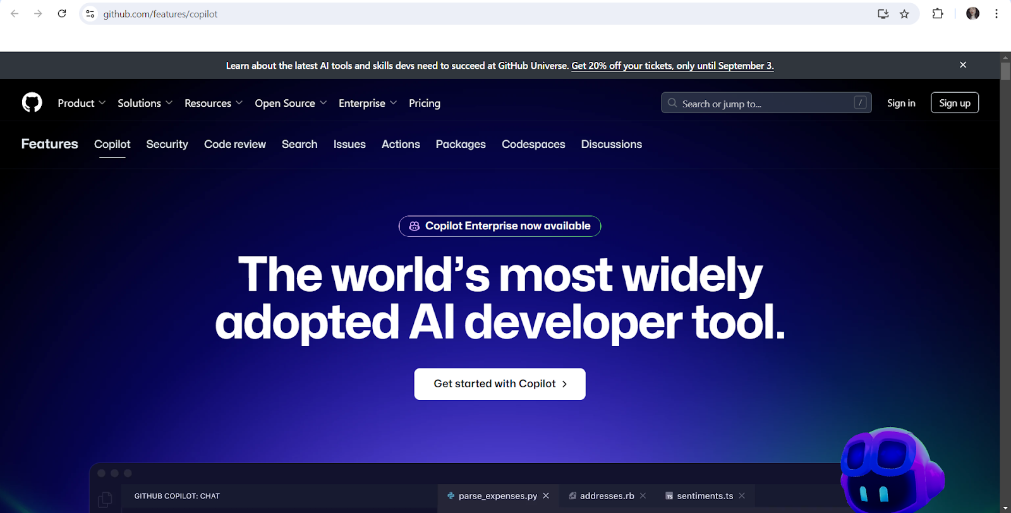1011x513 pixels.
Task: Click the vertical scrollbar thumb
Action: [1005, 71]
